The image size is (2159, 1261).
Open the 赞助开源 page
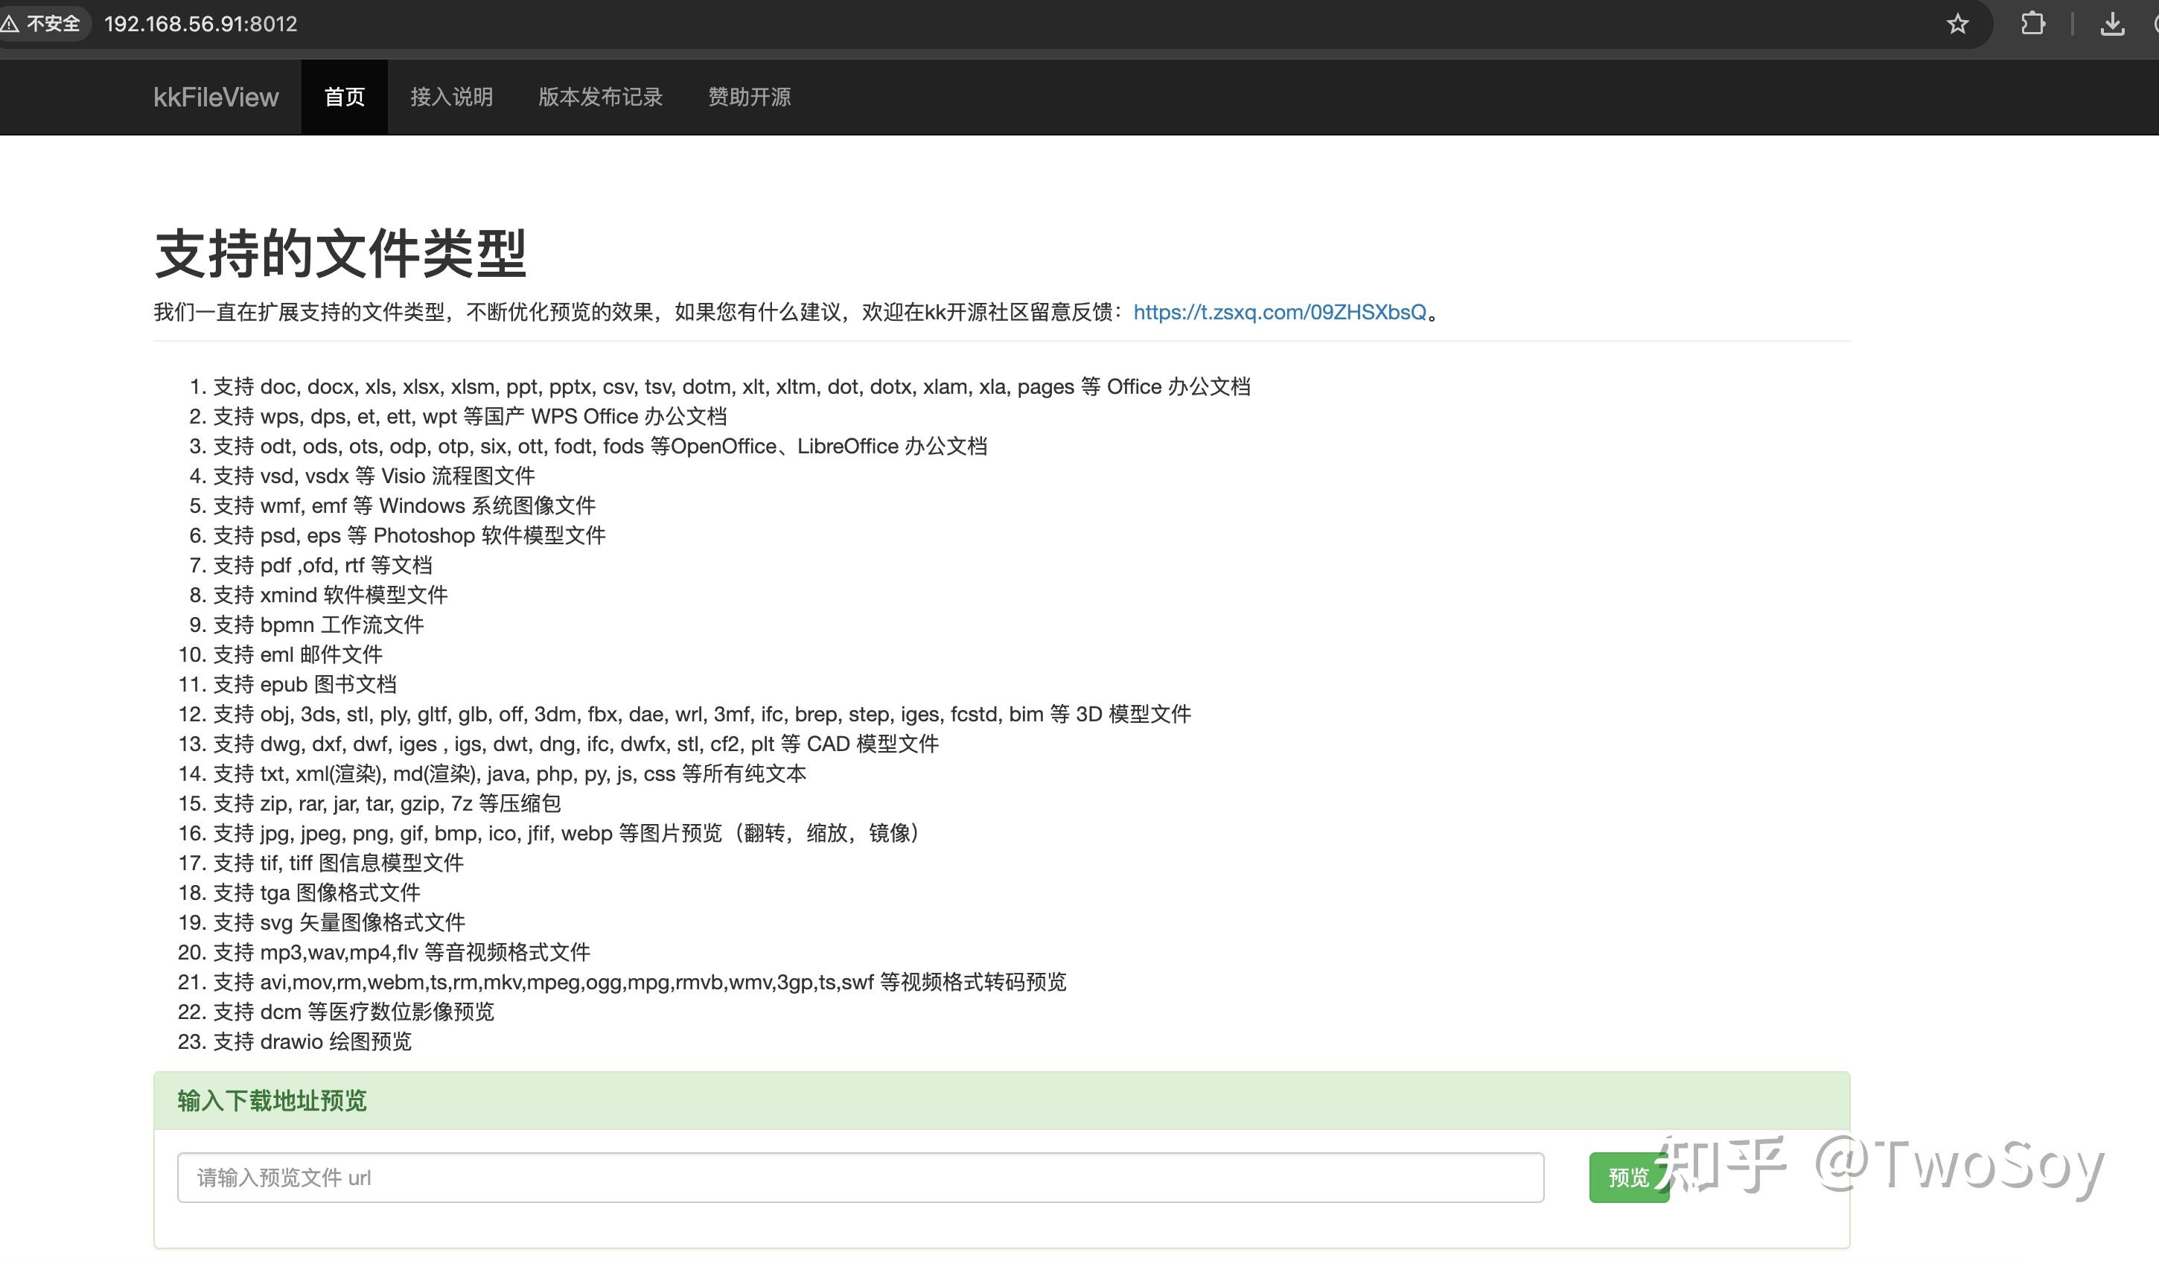749,97
